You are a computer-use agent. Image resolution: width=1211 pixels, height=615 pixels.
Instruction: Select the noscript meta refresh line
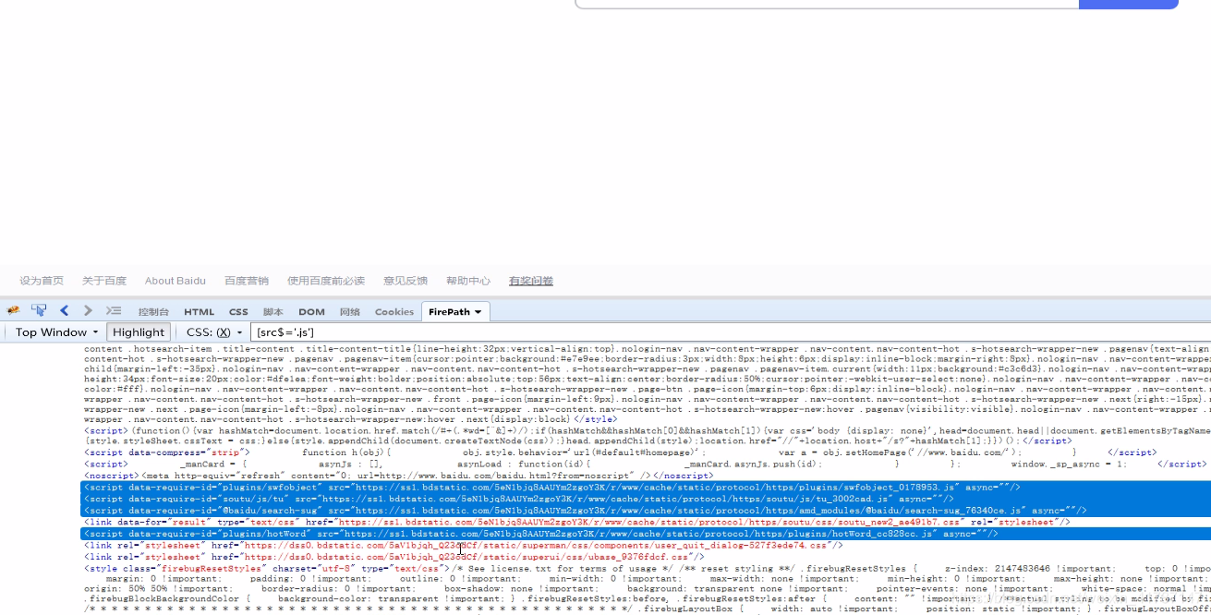(x=399, y=476)
